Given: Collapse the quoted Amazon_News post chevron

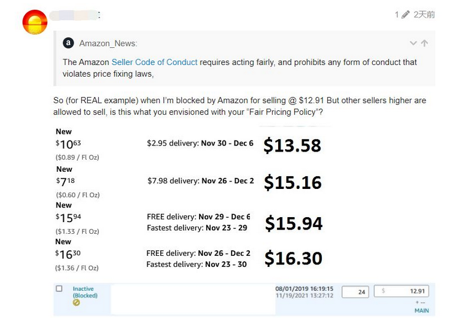Looking at the screenshot, I should (413, 43).
